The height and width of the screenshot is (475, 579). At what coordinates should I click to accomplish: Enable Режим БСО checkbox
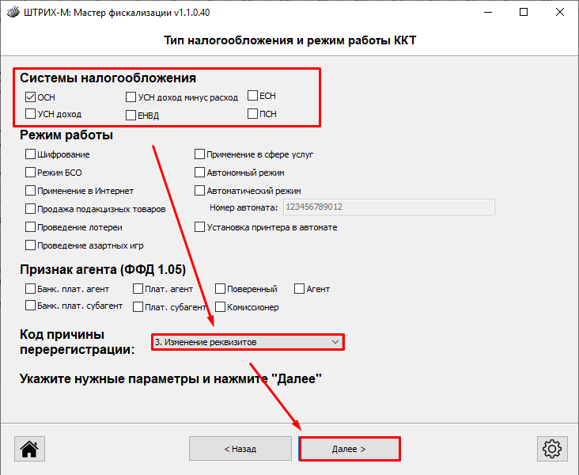[31, 173]
